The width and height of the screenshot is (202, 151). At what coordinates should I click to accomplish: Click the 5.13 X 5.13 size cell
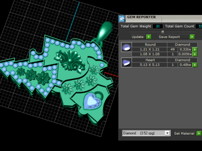pos(150,65)
